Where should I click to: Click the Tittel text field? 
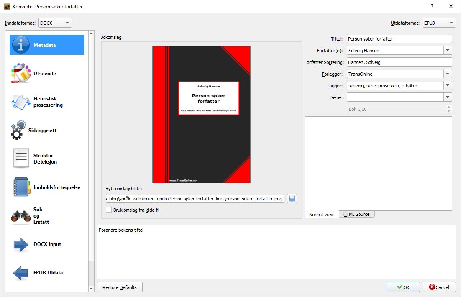pyautogui.click(x=399, y=39)
